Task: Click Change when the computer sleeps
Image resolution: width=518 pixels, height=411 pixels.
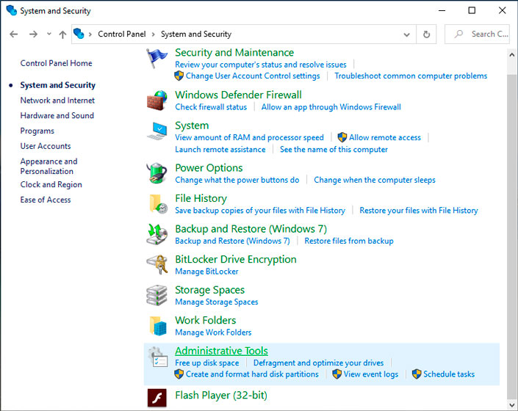Action: click(x=375, y=180)
